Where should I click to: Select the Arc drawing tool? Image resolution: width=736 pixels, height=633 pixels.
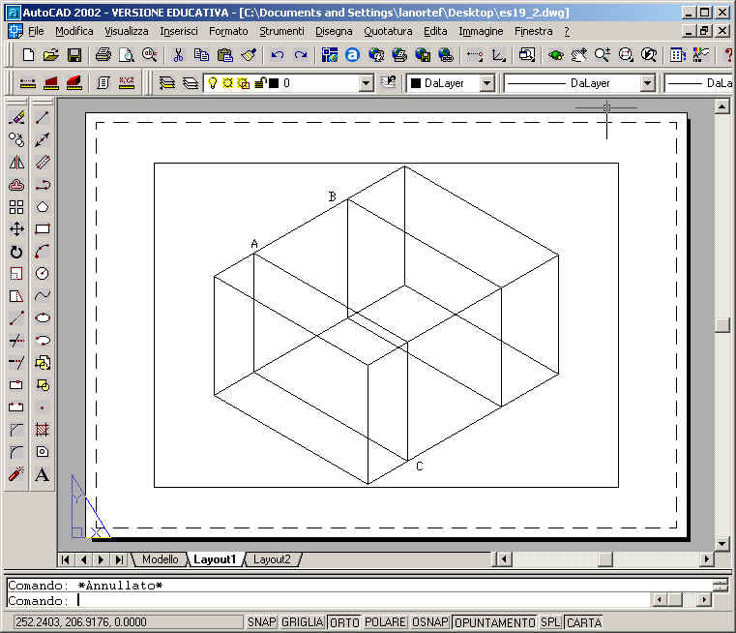43,252
